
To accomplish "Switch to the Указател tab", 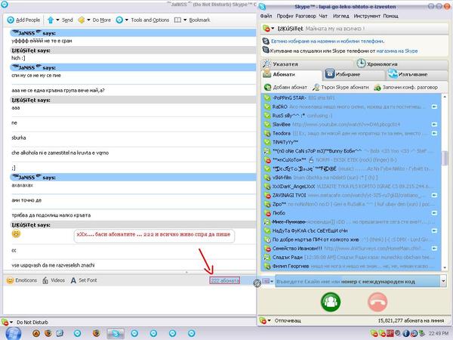I will point(307,64).
